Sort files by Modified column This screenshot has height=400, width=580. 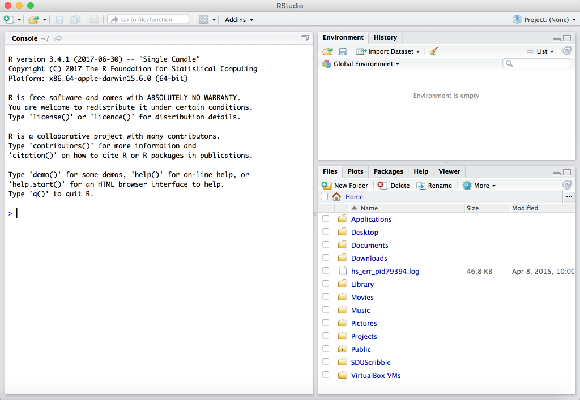pyautogui.click(x=542, y=208)
